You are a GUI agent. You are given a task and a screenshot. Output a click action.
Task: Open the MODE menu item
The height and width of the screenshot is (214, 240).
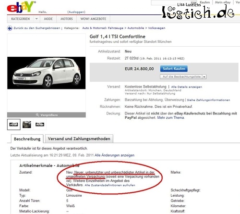pos(48,19)
